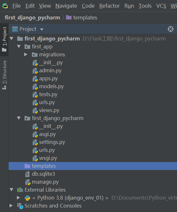Click first_django_pycharm breadcrumb in navigation bar

[32, 18]
